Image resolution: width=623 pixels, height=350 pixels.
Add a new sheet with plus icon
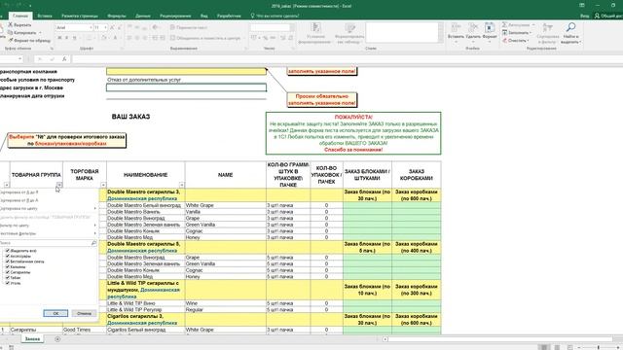coord(57,339)
